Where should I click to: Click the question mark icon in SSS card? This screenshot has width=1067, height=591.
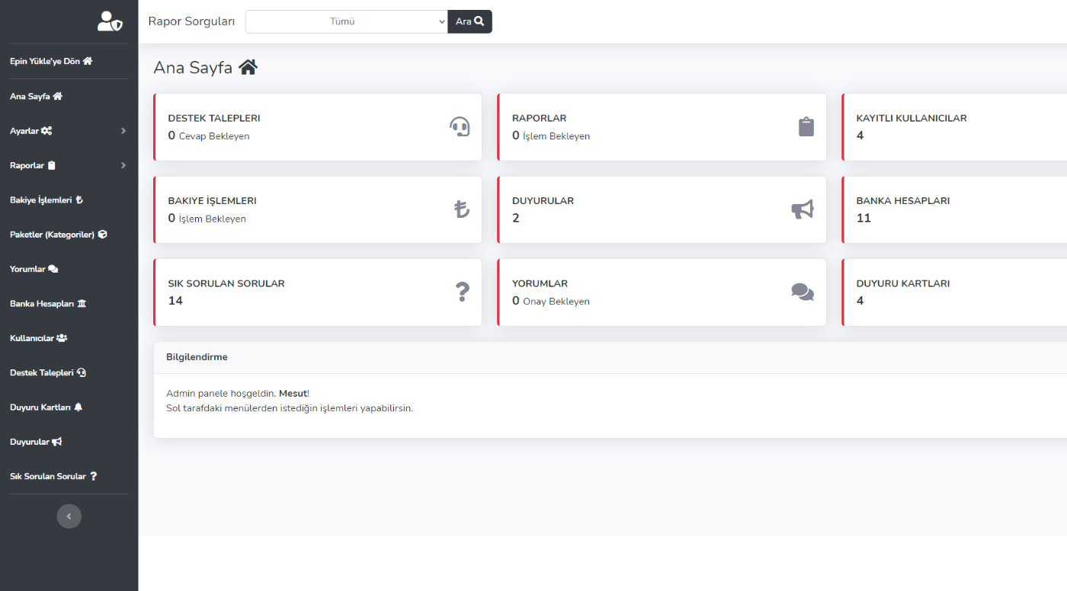(462, 292)
